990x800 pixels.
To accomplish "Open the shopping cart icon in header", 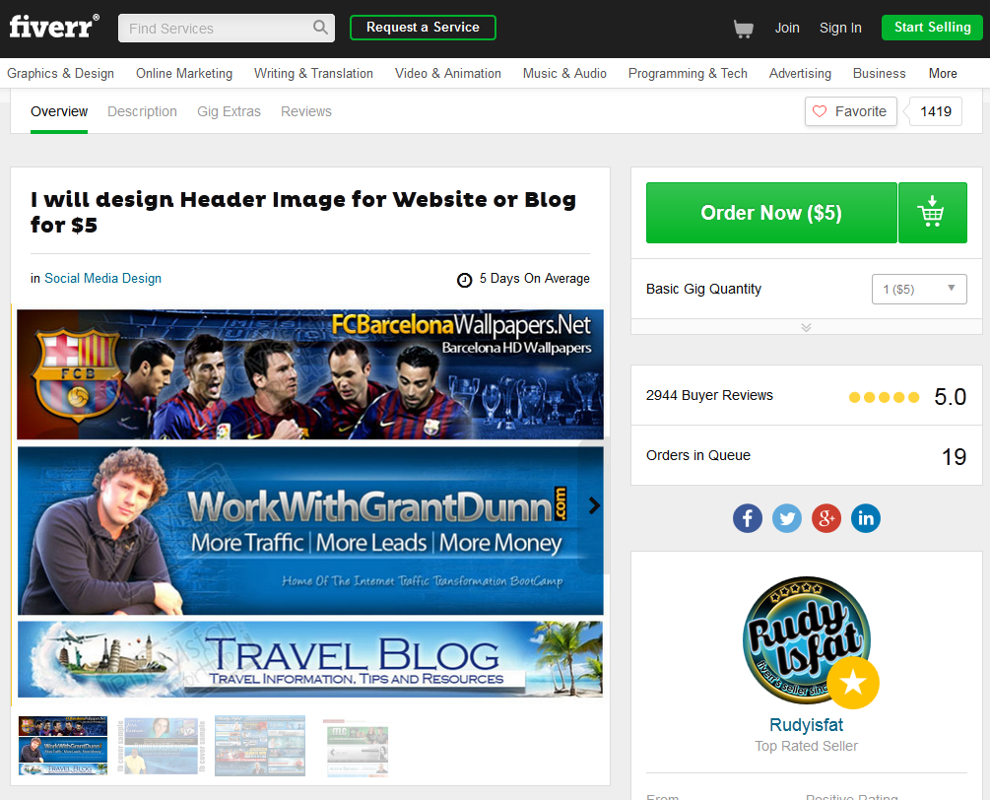I will pos(743,29).
